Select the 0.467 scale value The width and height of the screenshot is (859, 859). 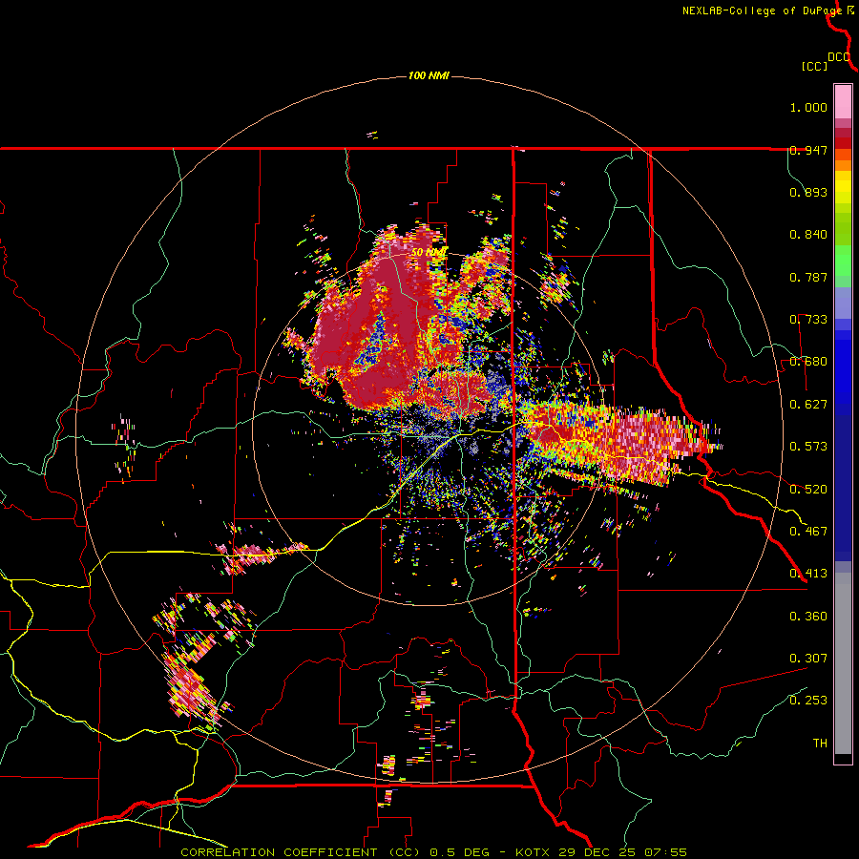[x=808, y=532]
